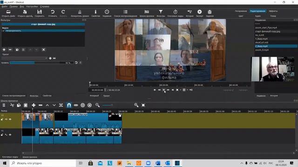The width and height of the screenshot is (298, 167).
Task: Save a new preset with the preset plus icon
Action: (50, 58)
